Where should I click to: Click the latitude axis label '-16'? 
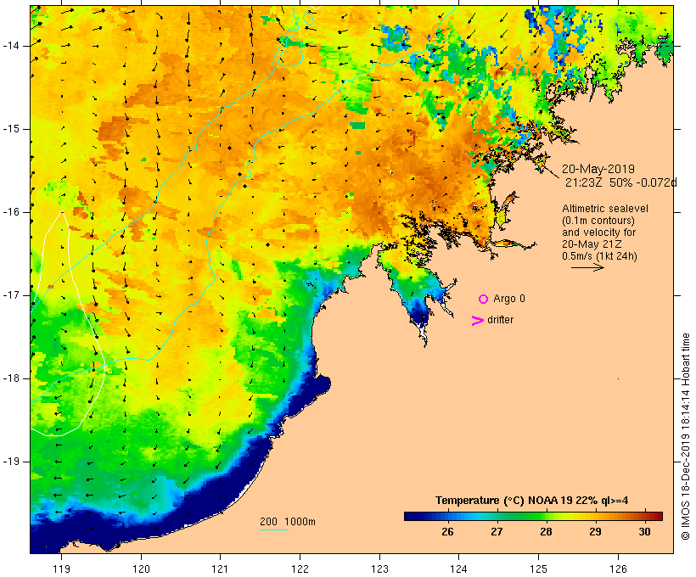click(x=11, y=212)
